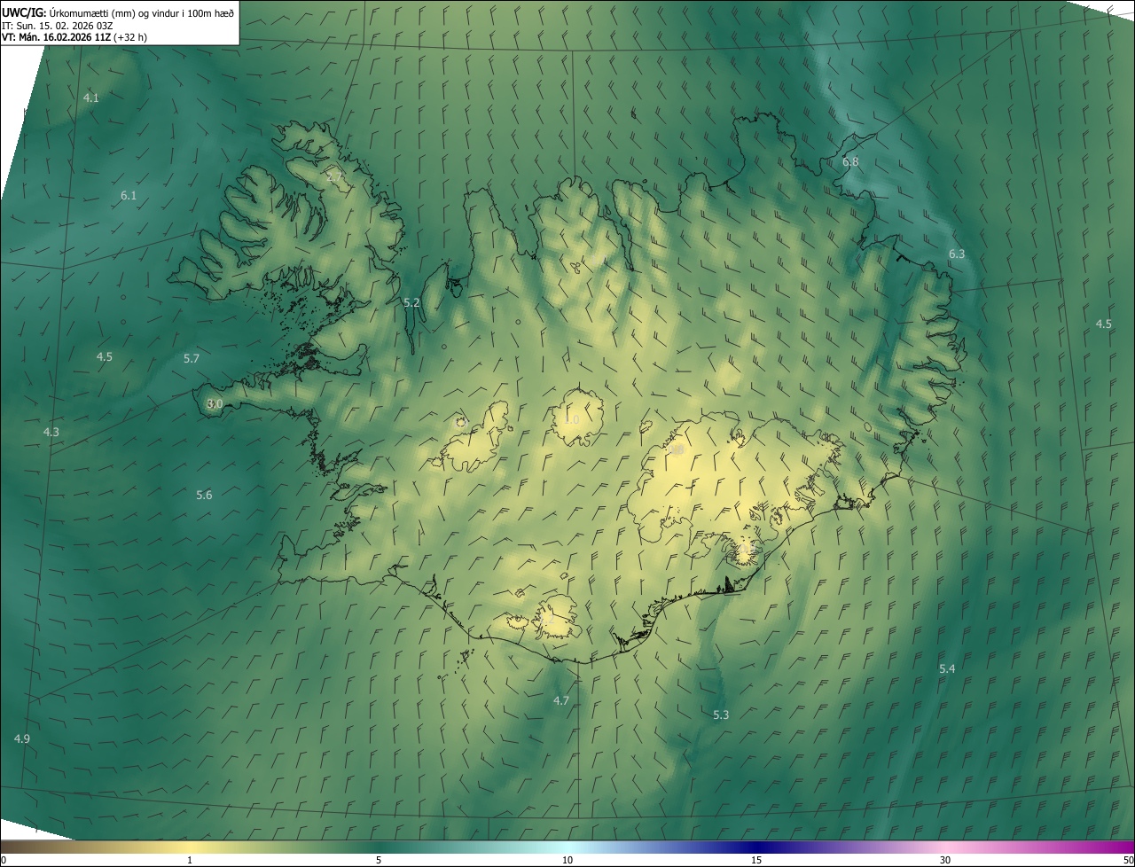The image size is (1135, 867).
Task: Click the 5.6 label in Faxaflói bay
Action: pos(204,495)
